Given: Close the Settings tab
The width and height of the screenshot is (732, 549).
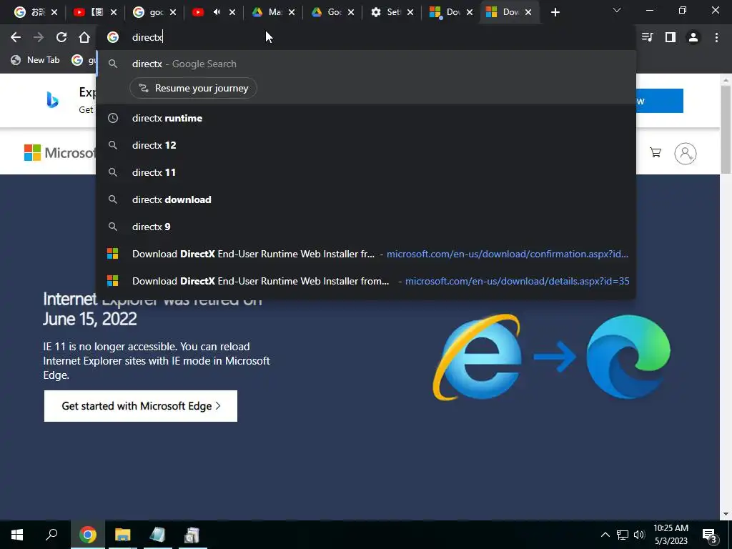Looking at the screenshot, I should coord(410,12).
